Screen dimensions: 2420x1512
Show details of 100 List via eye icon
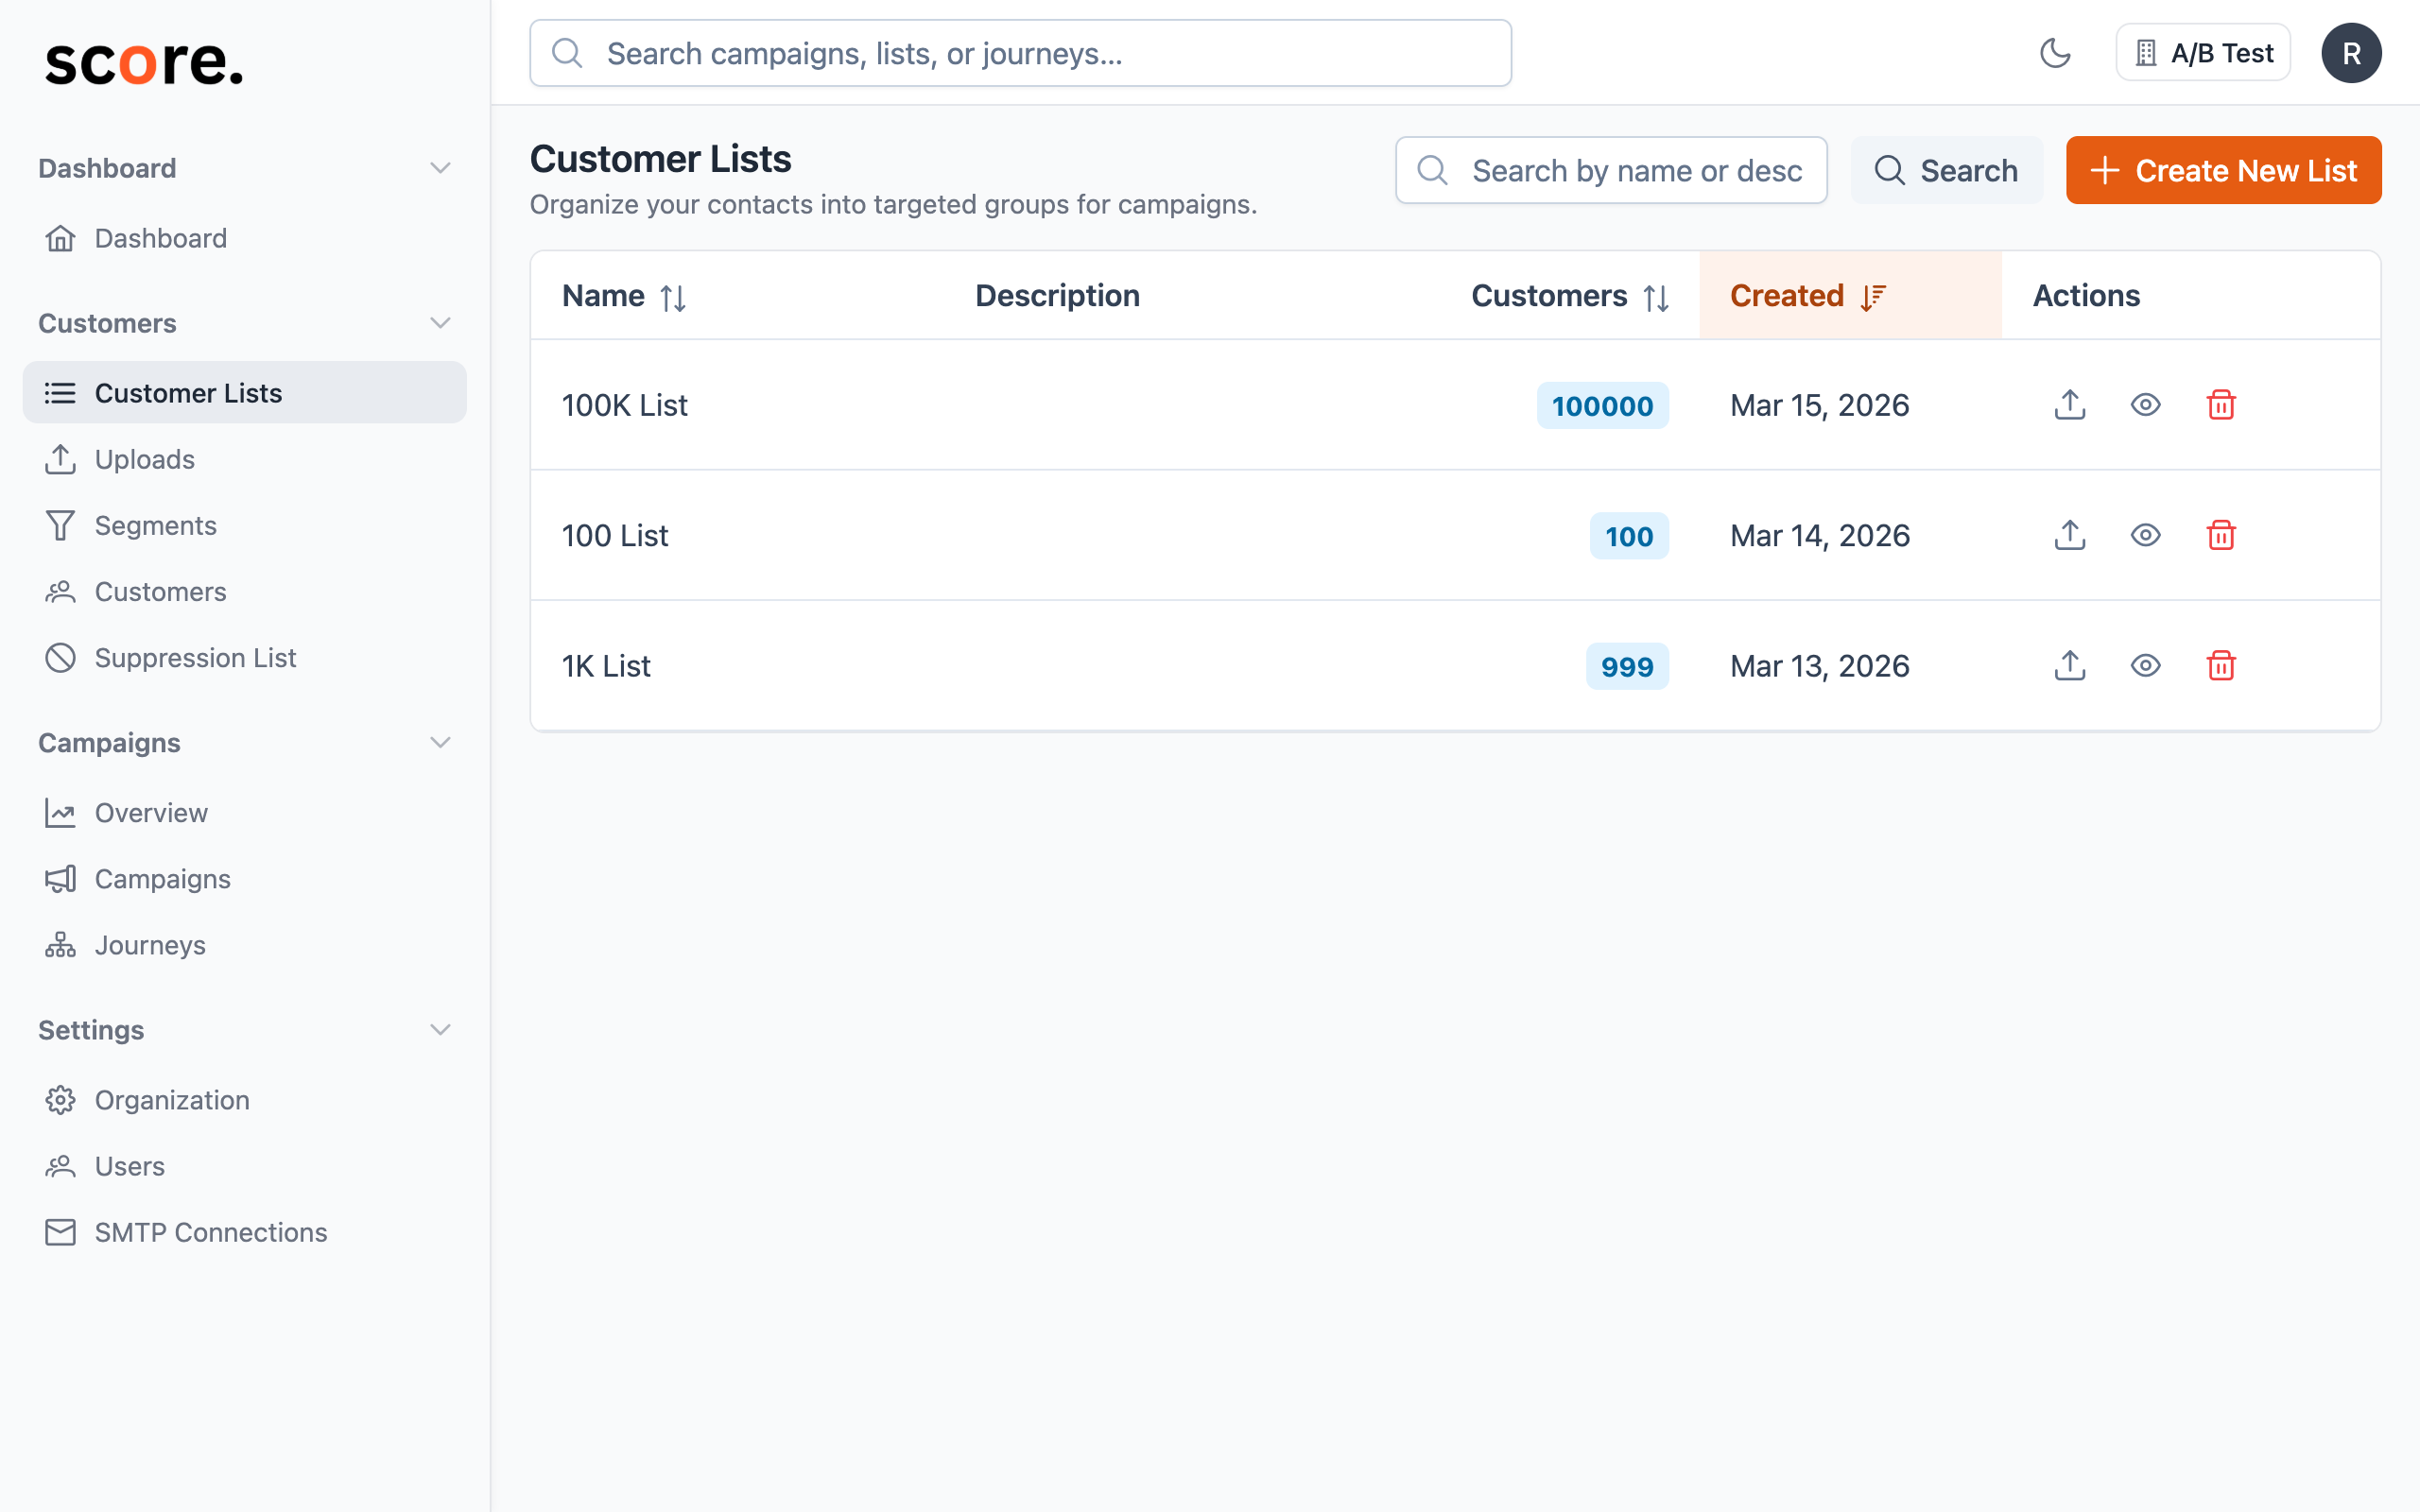click(x=2145, y=535)
